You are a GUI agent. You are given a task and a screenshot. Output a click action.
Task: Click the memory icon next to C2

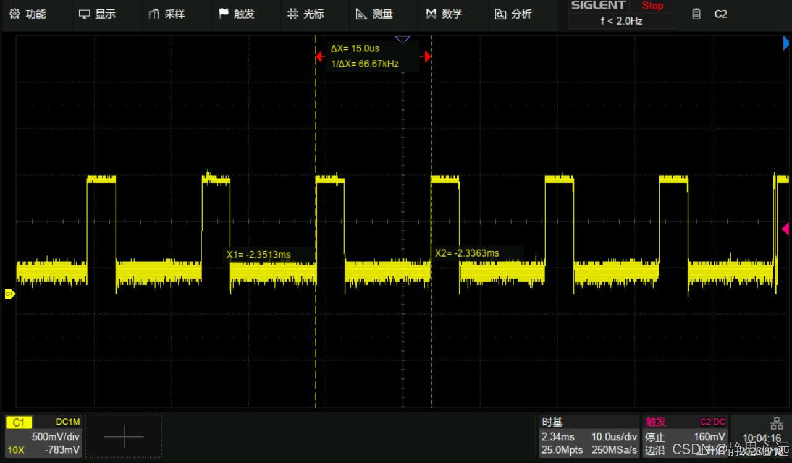(x=696, y=14)
